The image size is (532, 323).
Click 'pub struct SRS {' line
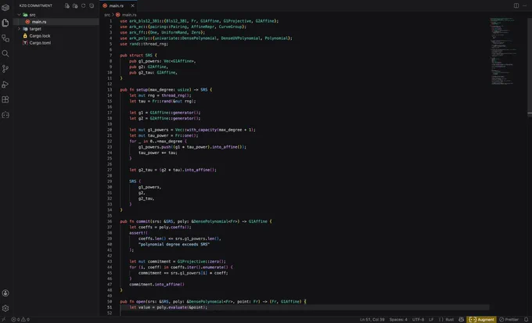coord(138,56)
